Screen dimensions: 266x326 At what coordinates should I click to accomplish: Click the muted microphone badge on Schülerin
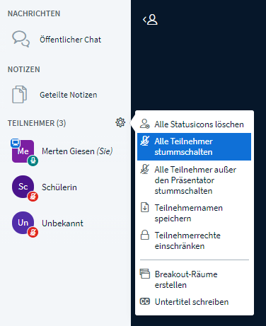click(x=33, y=197)
